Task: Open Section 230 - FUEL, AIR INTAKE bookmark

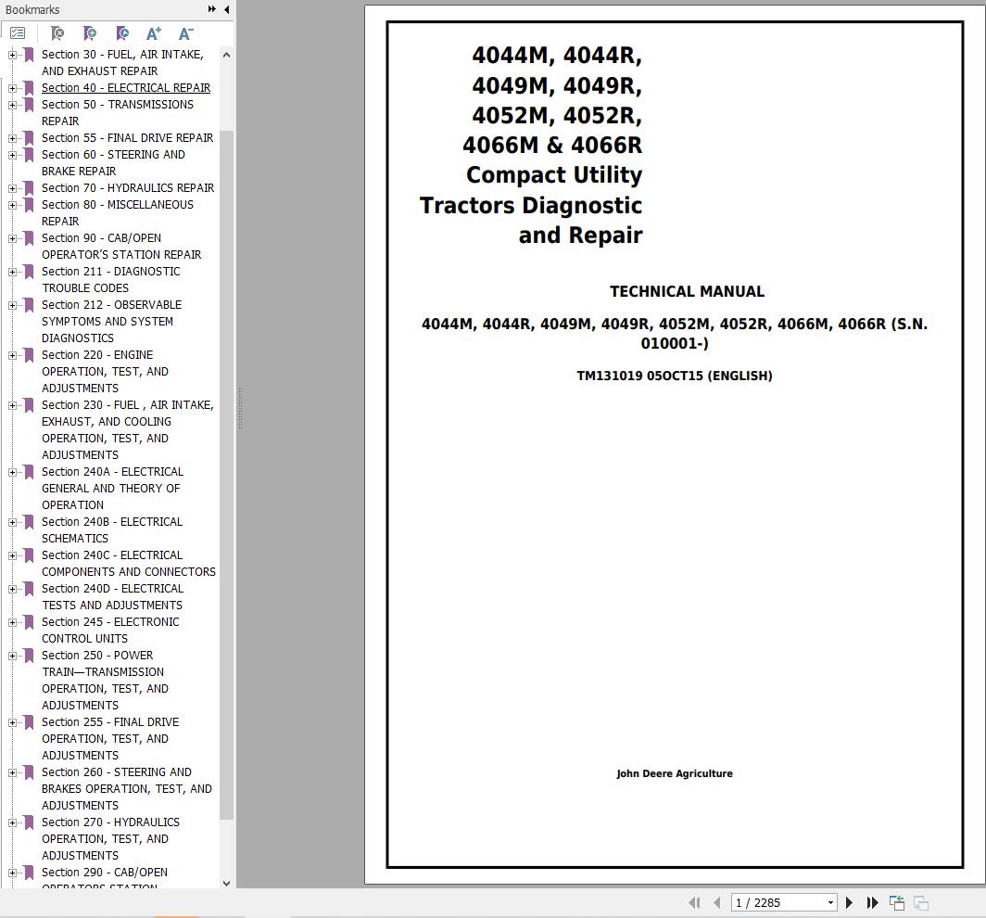Action: pos(128,429)
